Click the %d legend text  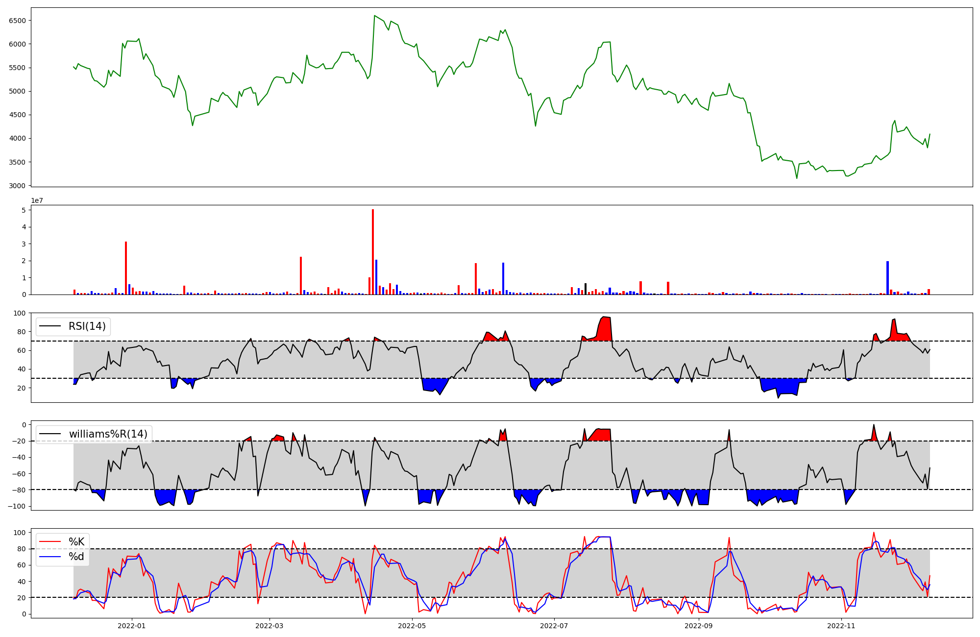(x=76, y=557)
